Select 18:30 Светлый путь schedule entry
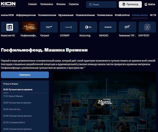The width and height of the screenshot is (158, 132). [x=12, y=109]
